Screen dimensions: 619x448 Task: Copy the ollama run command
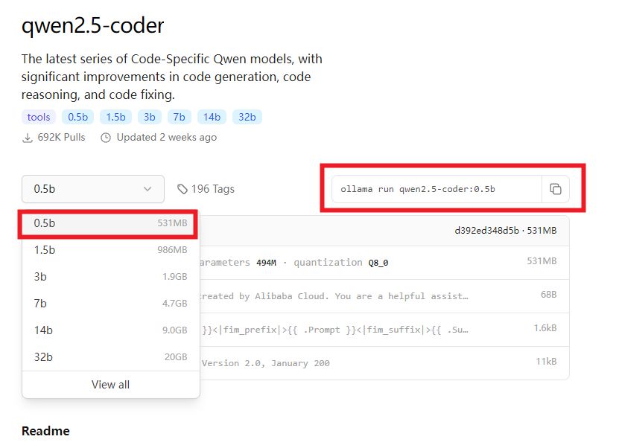tap(556, 189)
